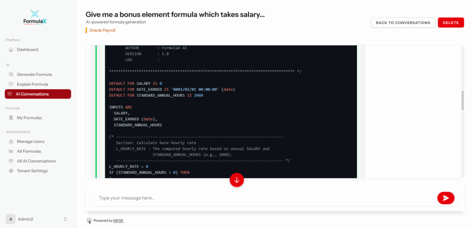Click the Back to Conversations button
This screenshot has height=228, width=473.
(x=403, y=23)
